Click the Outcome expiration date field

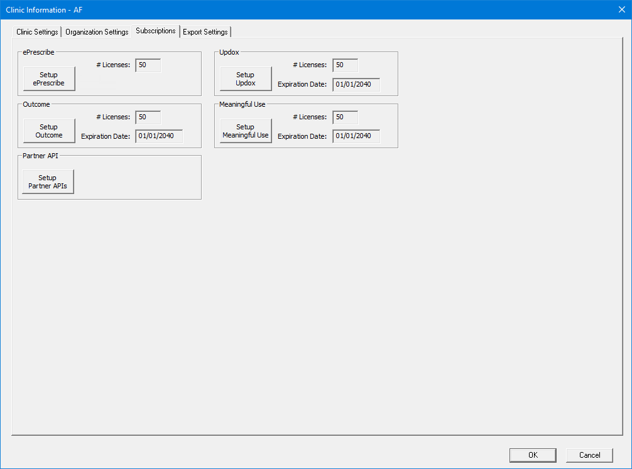pos(158,136)
